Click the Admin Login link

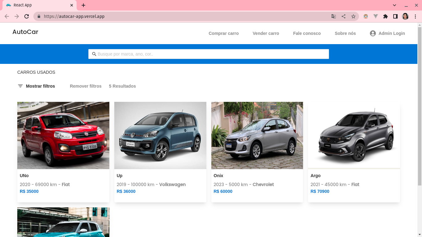click(387, 33)
